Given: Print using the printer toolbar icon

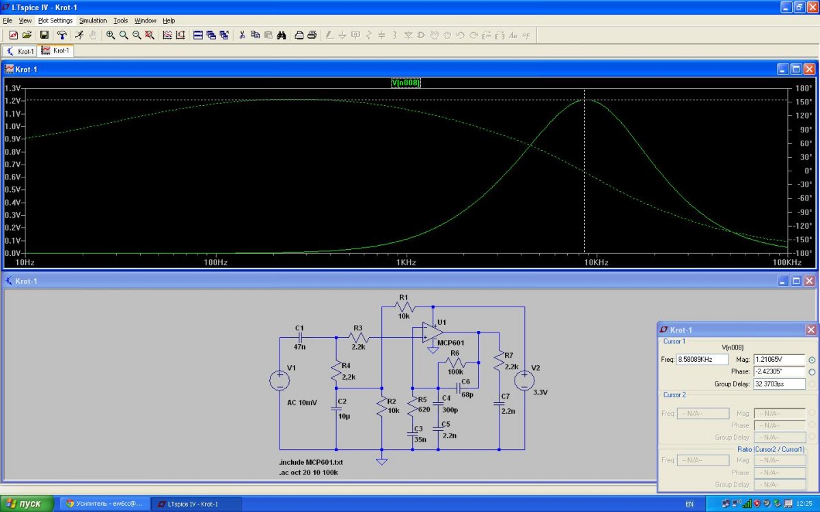Looking at the screenshot, I should [x=312, y=35].
